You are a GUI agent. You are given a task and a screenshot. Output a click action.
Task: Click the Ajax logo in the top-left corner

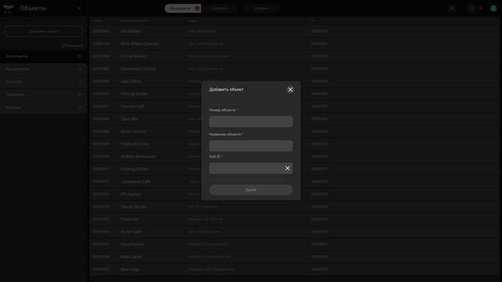tap(8, 8)
